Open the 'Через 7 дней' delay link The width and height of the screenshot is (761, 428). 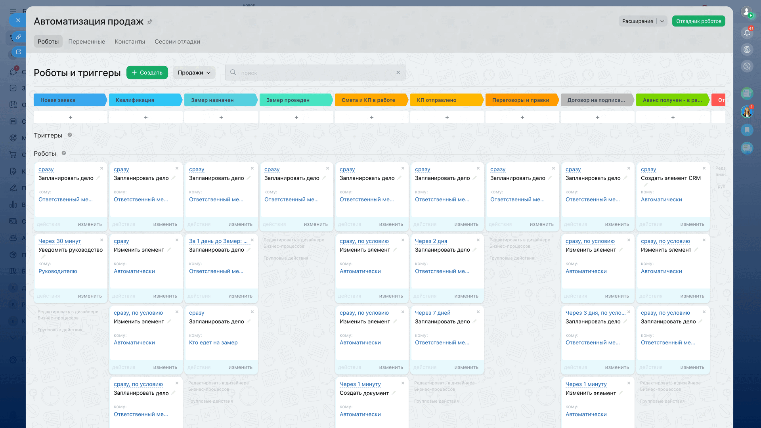coord(432,313)
